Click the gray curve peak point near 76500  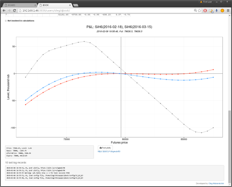84,41
